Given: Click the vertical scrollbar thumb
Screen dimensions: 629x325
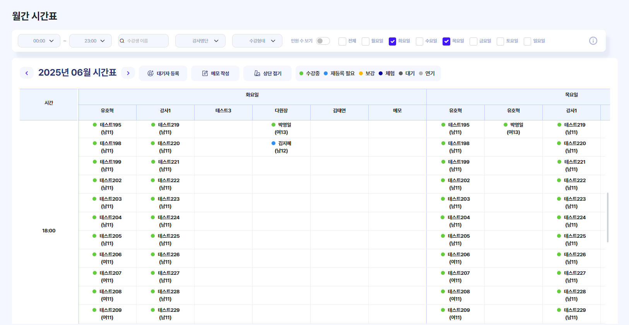Looking at the screenshot, I should pos(608,217).
